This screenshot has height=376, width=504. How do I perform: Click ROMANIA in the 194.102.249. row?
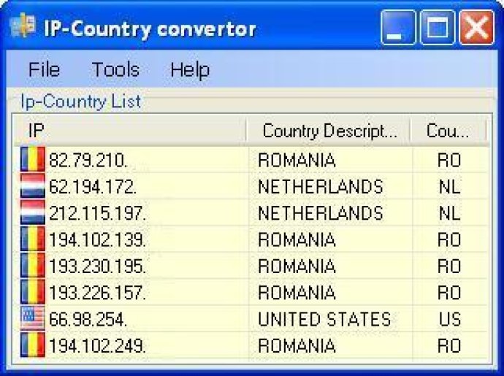[297, 346]
